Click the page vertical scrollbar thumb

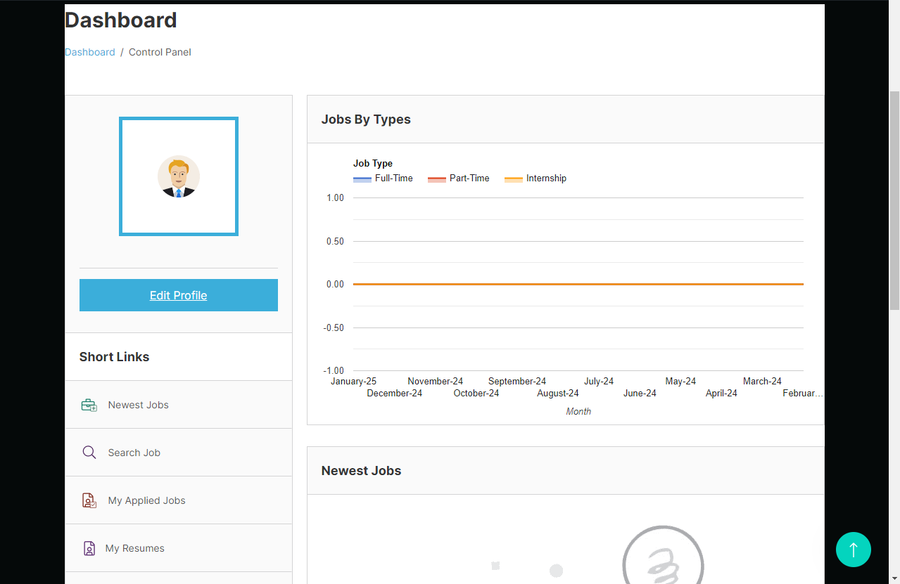(x=894, y=200)
